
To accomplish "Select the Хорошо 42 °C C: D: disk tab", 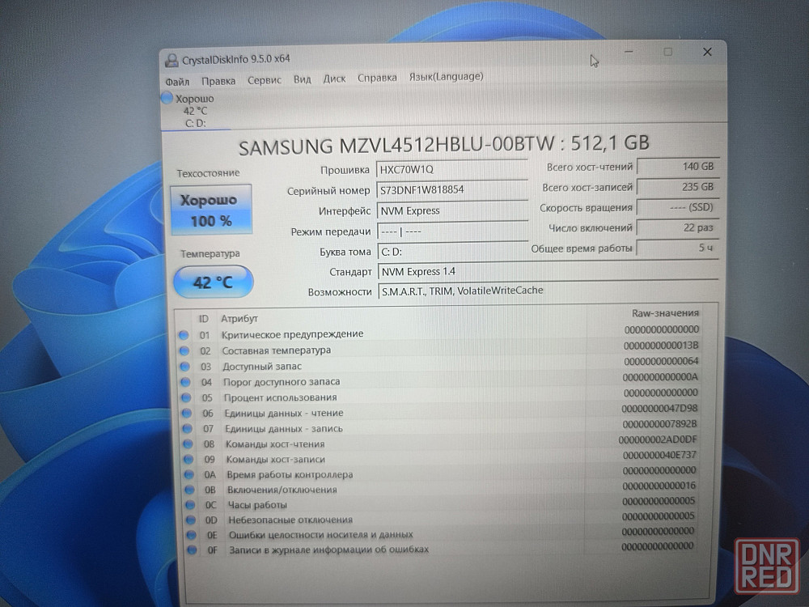I will tap(194, 110).
